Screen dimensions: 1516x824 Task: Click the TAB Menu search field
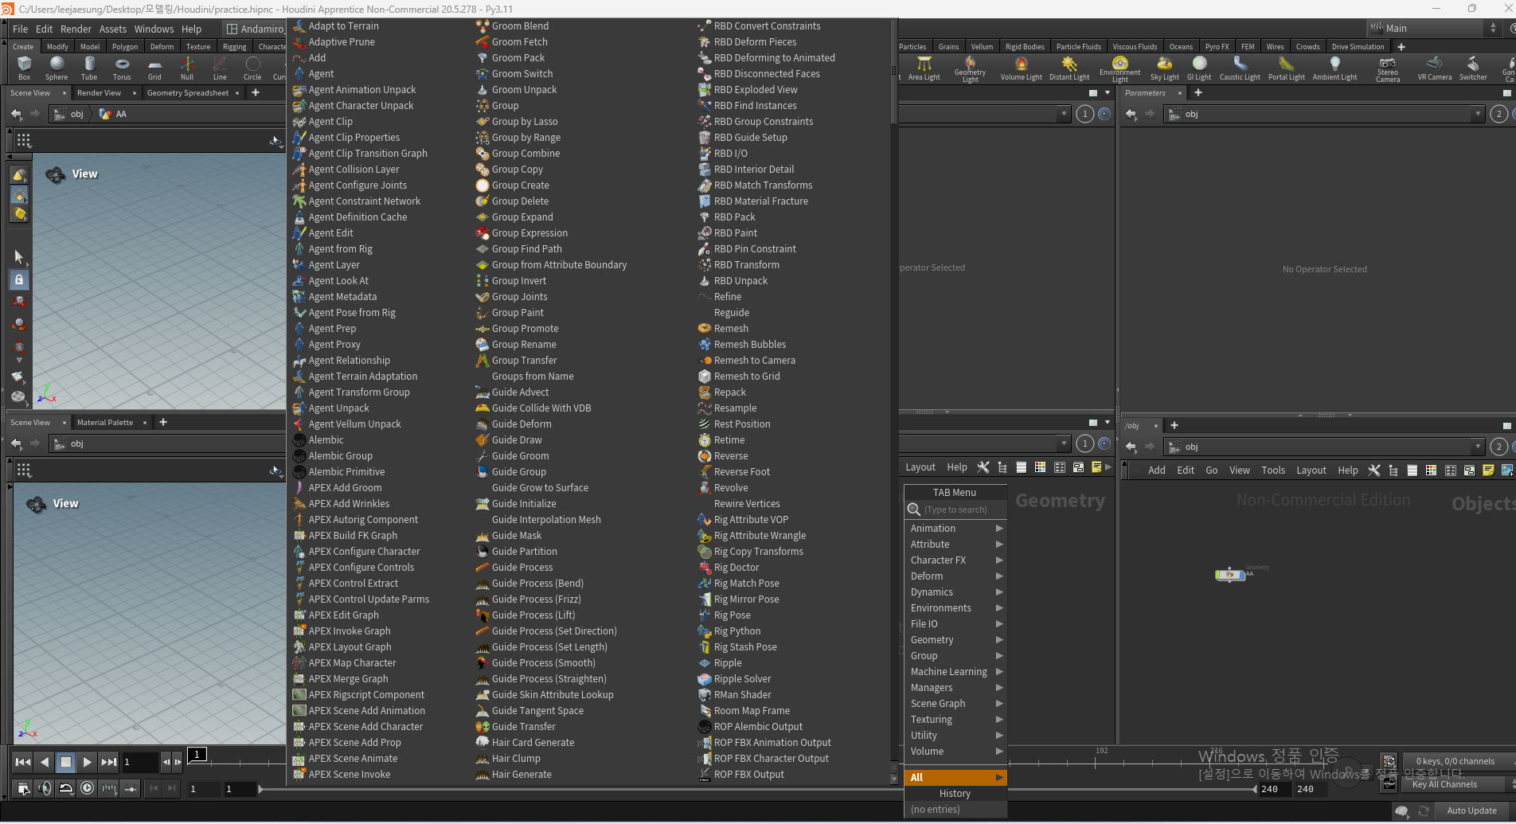tap(955, 510)
